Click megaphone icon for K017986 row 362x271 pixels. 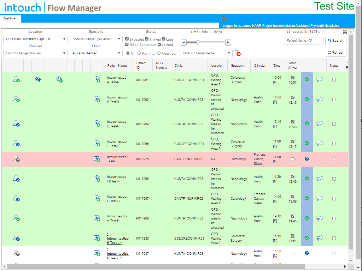pos(320,238)
